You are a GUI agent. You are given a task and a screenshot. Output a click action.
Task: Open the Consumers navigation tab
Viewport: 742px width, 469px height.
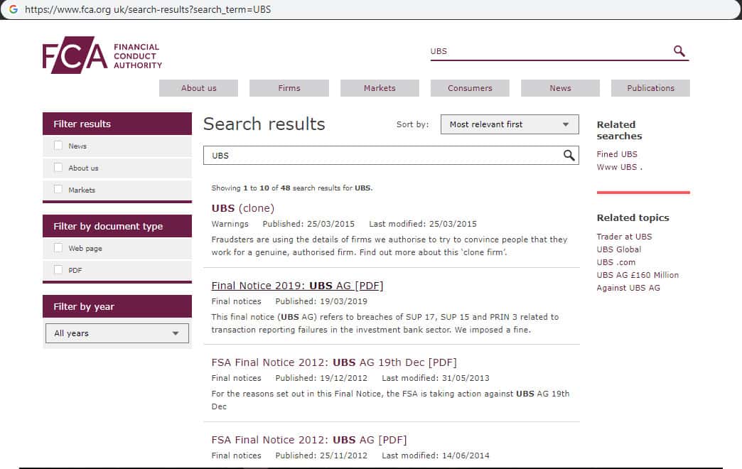pos(470,88)
